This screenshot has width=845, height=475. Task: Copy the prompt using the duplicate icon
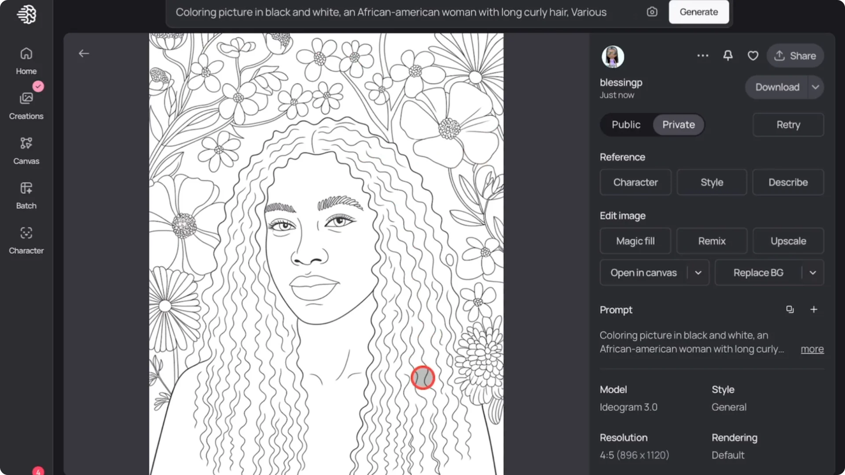(x=790, y=309)
